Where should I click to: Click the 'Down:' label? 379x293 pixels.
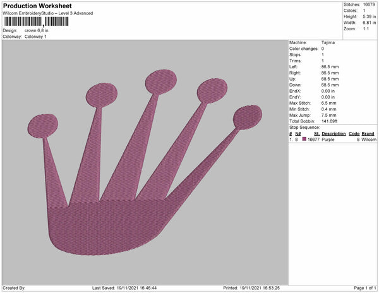295,85
